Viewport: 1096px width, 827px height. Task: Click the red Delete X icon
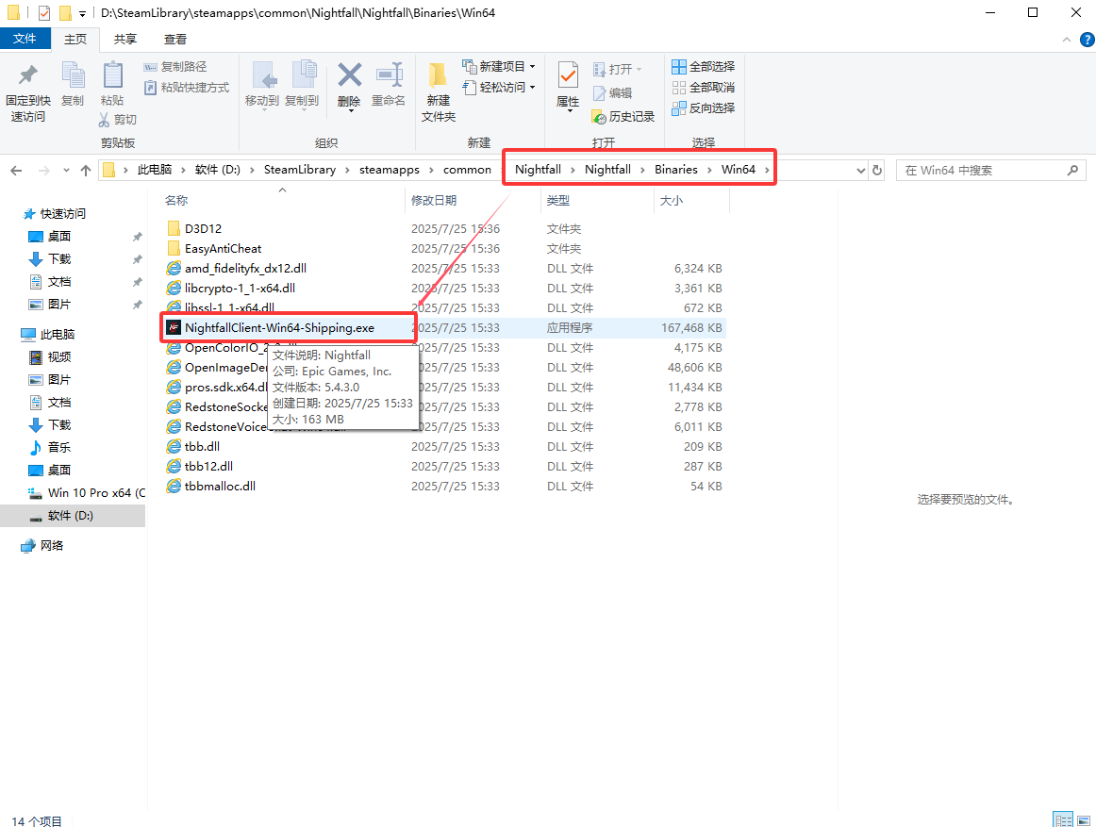point(350,74)
